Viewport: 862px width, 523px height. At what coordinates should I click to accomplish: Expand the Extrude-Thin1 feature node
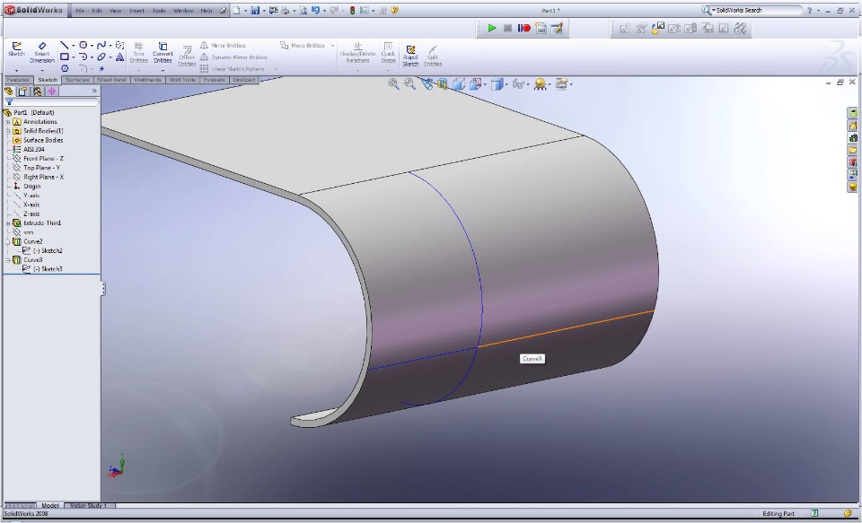coord(8,223)
